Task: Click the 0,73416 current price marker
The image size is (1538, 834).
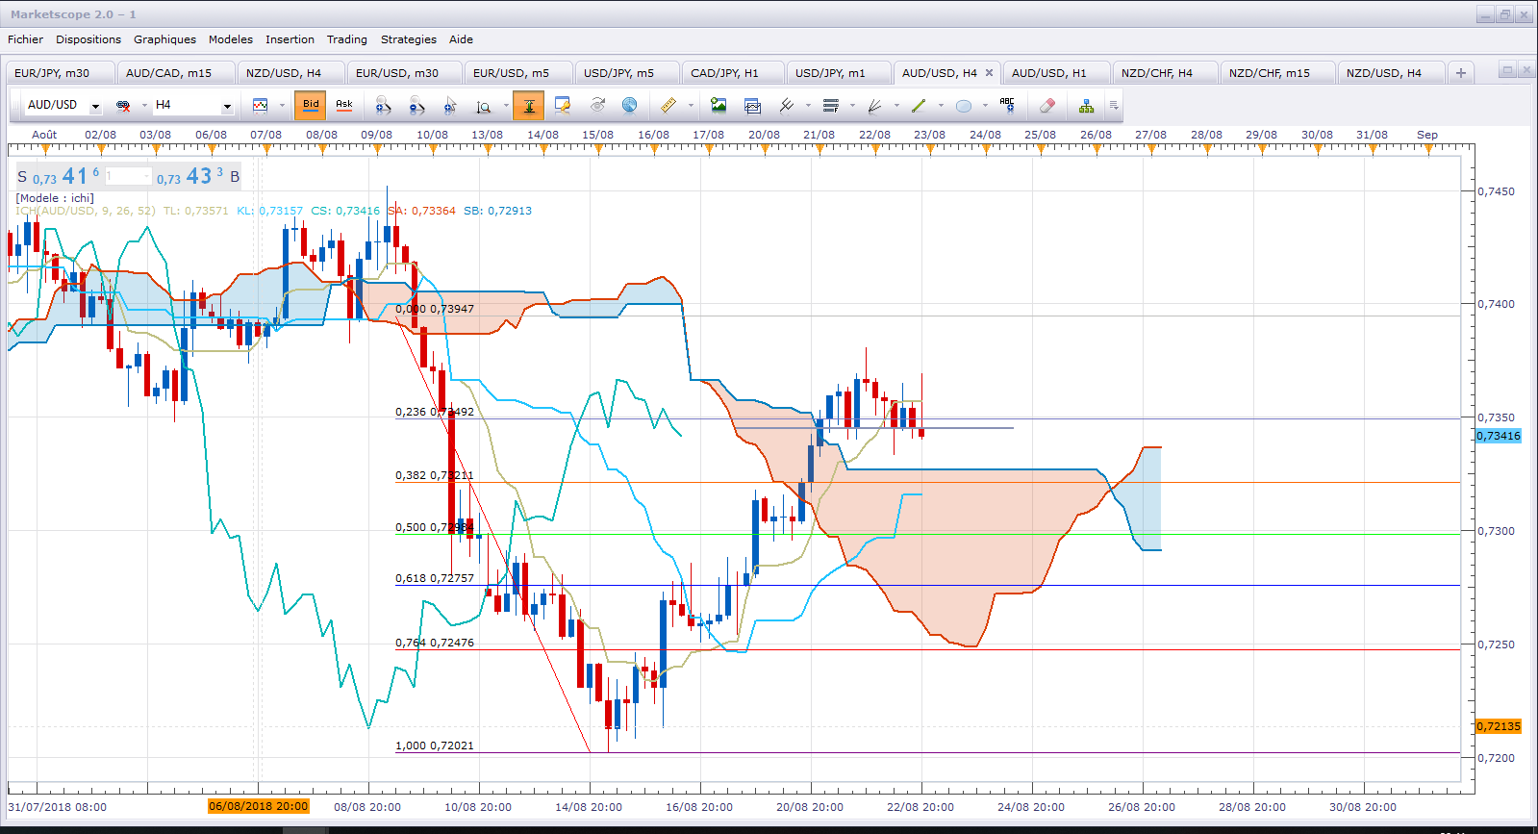Action: [x=1499, y=436]
